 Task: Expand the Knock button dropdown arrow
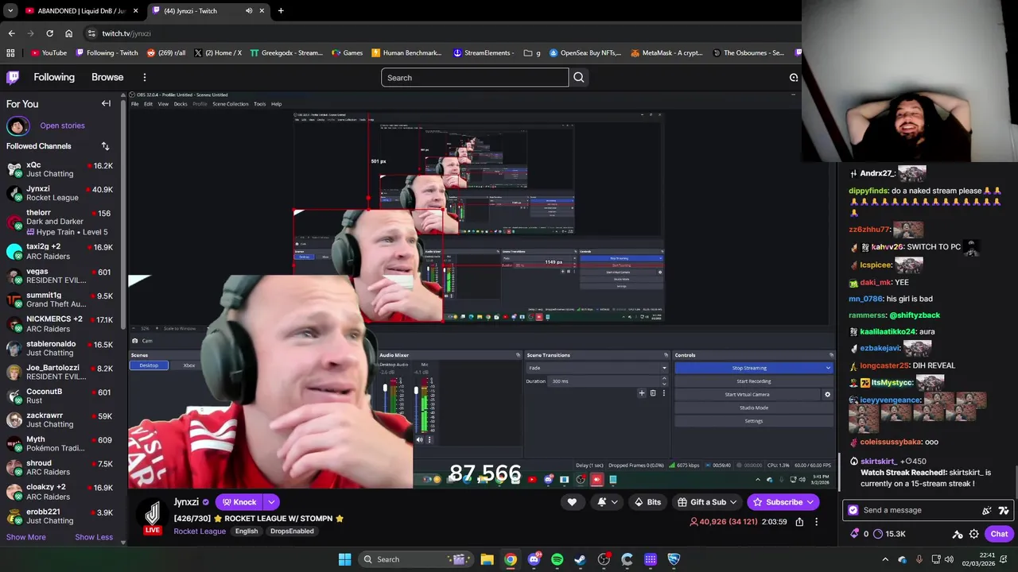271,502
